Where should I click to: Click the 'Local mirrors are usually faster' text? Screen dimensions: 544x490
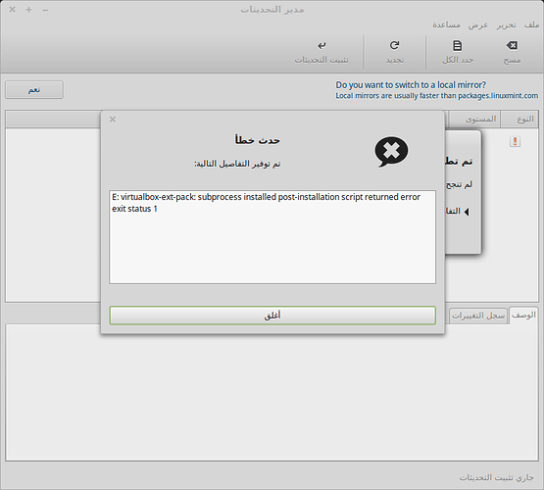click(437, 96)
